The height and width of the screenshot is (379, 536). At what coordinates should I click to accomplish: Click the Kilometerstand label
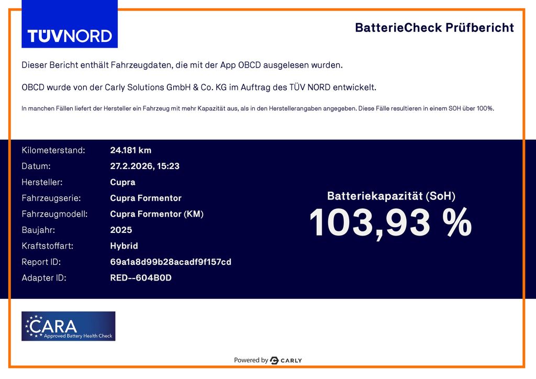tap(53, 151)
